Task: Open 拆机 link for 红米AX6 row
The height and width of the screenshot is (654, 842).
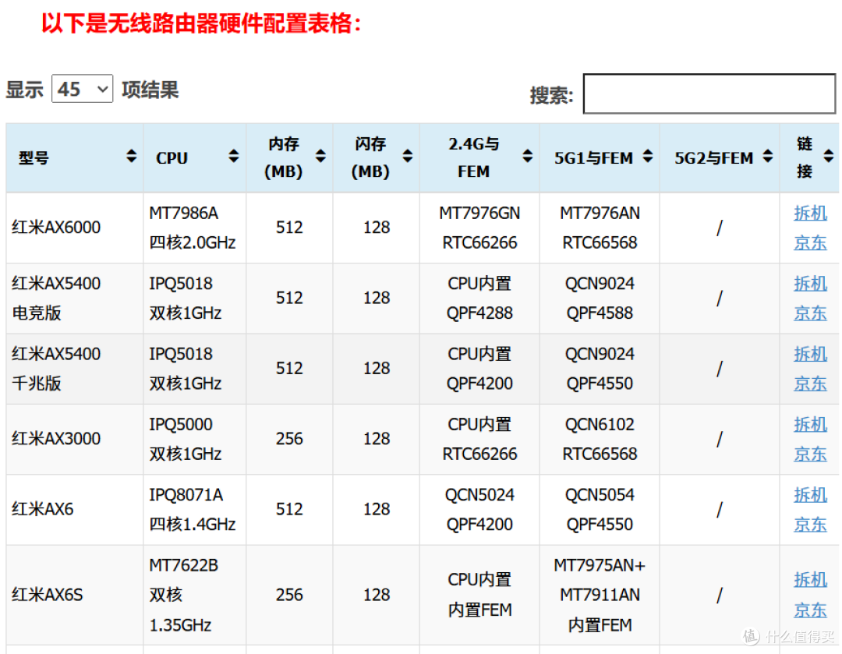Action: (x=810, y=494)
